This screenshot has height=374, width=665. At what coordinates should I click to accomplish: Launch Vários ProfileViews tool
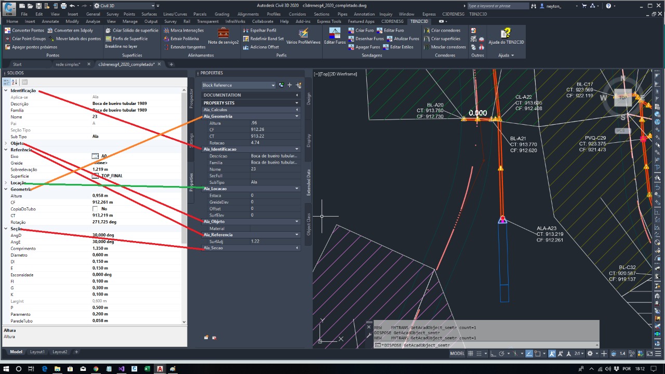(x=303, y=34)
